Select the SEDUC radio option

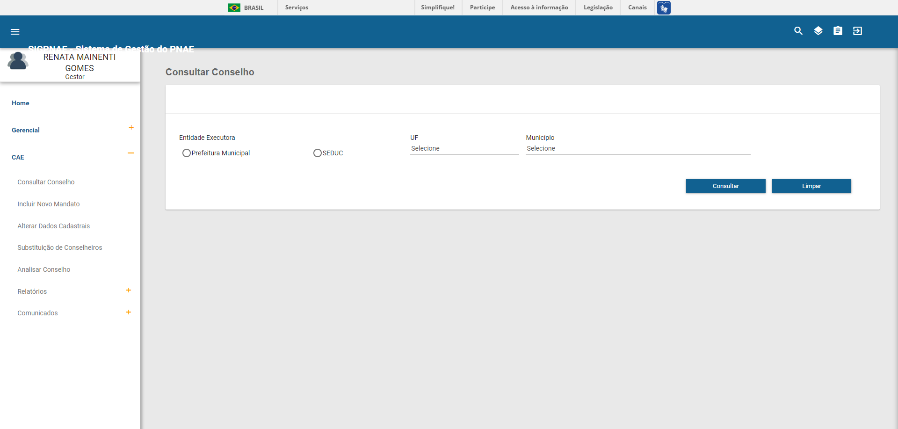coord(318,153)
